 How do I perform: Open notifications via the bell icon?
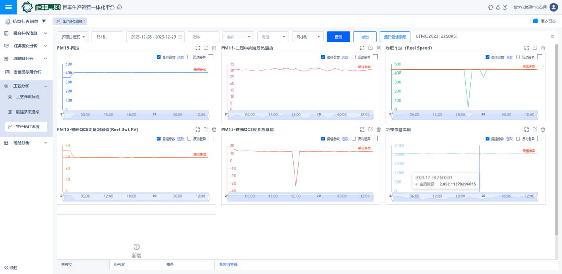point(498,8)
